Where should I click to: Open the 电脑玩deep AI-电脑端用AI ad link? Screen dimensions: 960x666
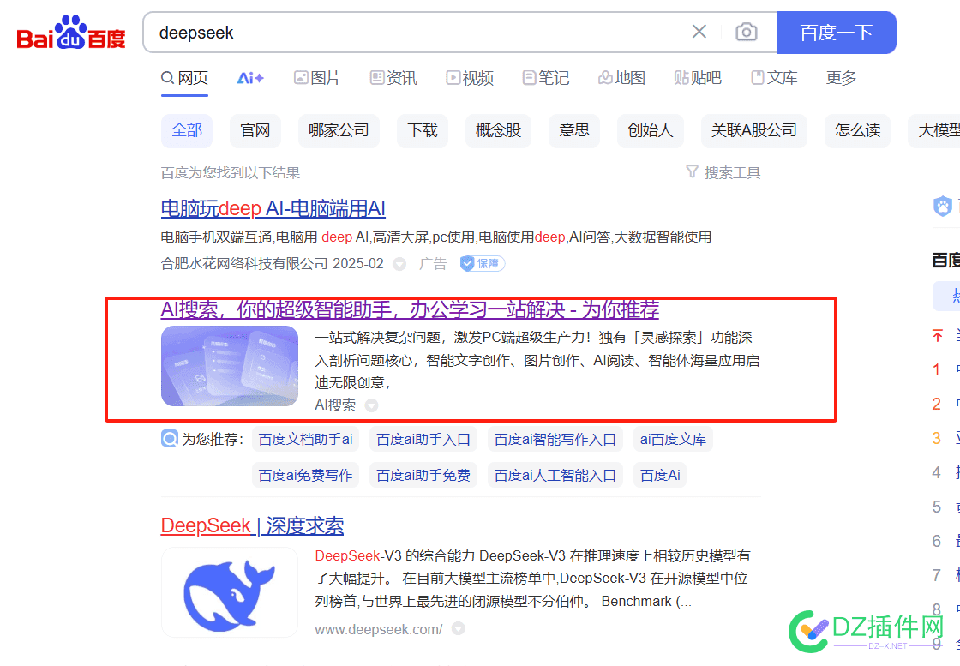click(273, 209)
